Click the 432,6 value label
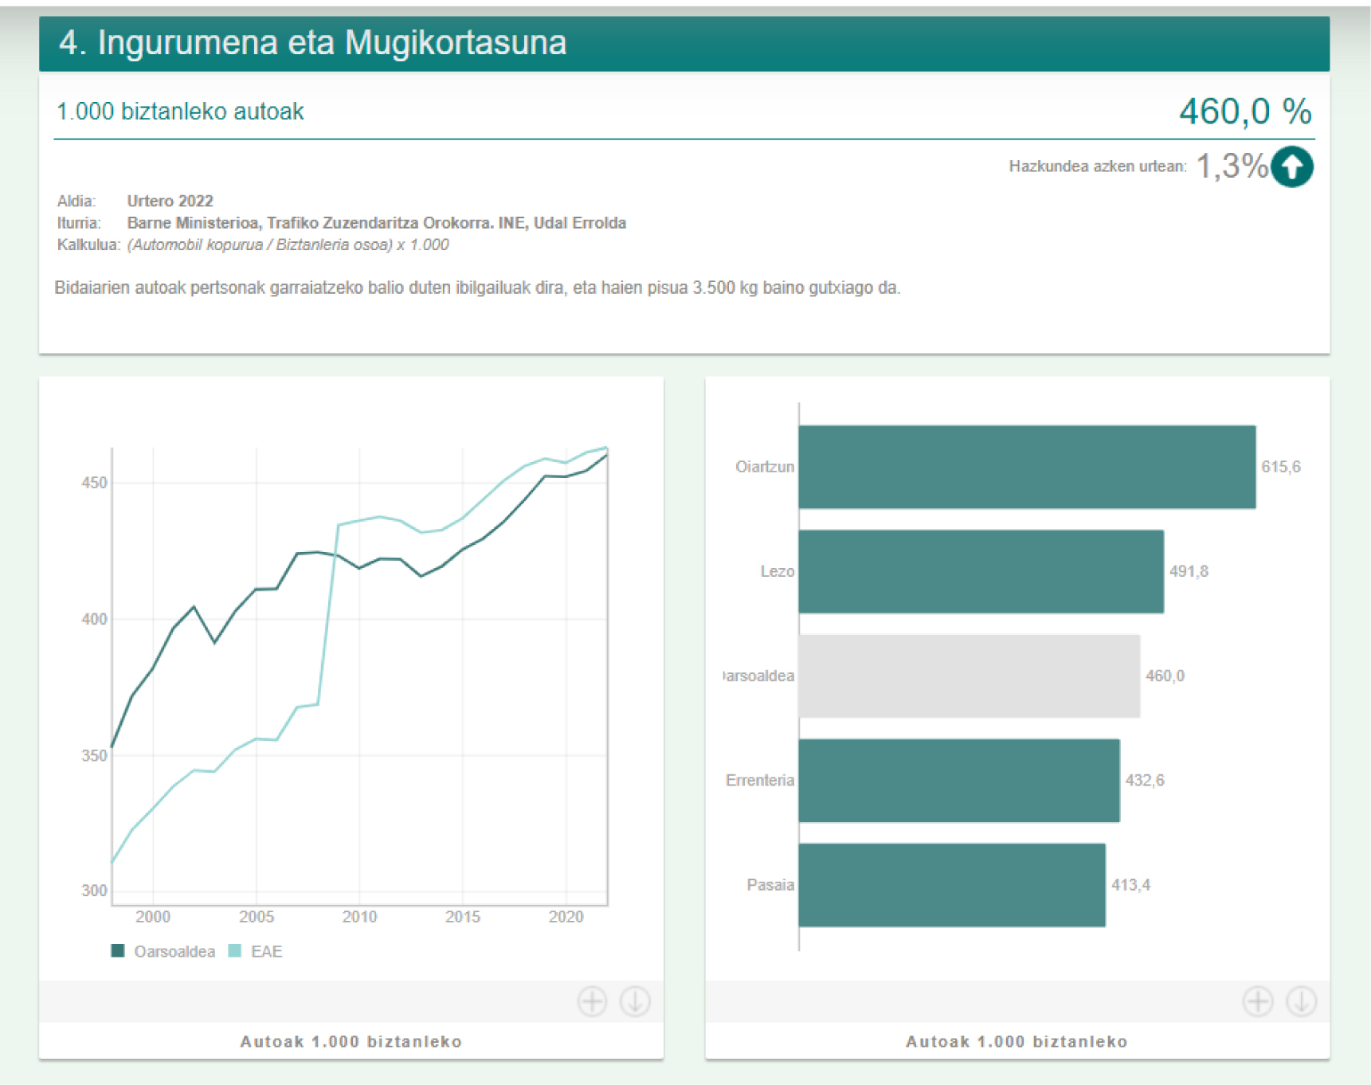The height and width of the screenshot is (1085, 1371). [1145, 780]
